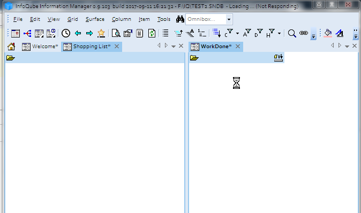Open the magnifying glass search tool
Image resolution: width=361 pixels, height=213 pixels.
pyautogui.click(x=292, y=33)
